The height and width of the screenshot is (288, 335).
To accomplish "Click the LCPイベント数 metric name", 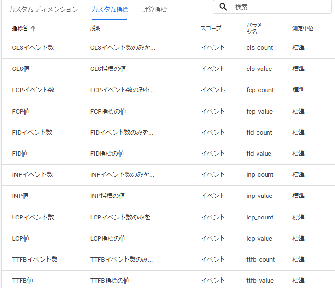I will [33, 217].
